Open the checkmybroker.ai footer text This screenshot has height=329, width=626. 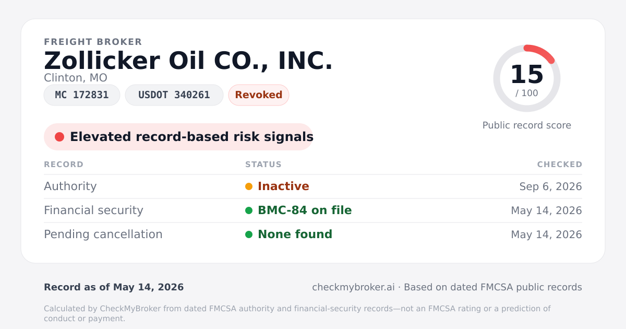tap(353, 287)
